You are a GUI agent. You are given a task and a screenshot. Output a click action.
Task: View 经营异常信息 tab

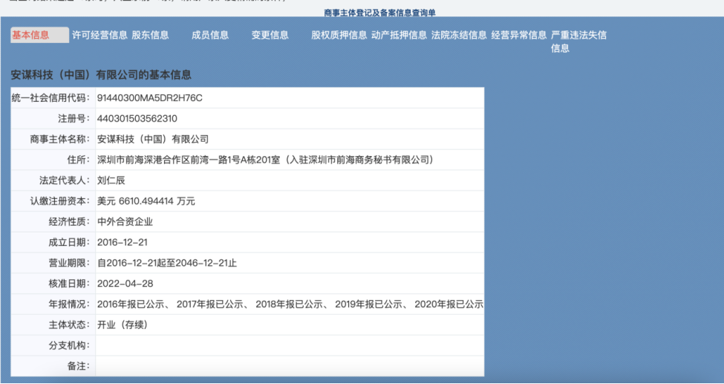click(519, 35)
